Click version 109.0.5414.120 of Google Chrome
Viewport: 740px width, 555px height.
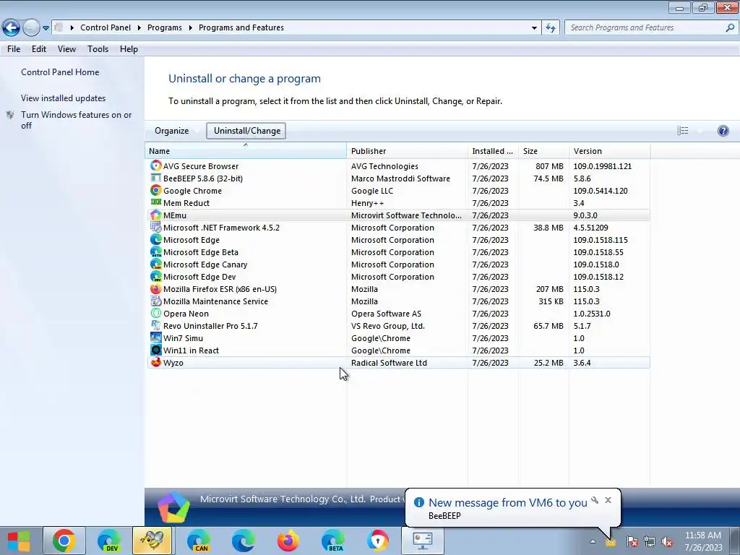(601, 191)
